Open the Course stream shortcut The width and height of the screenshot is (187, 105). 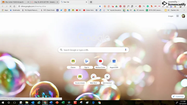pos(80,79)
